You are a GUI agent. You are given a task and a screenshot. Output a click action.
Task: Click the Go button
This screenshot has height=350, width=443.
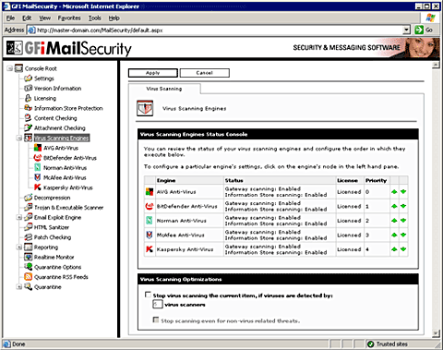(x=424, y=30)
